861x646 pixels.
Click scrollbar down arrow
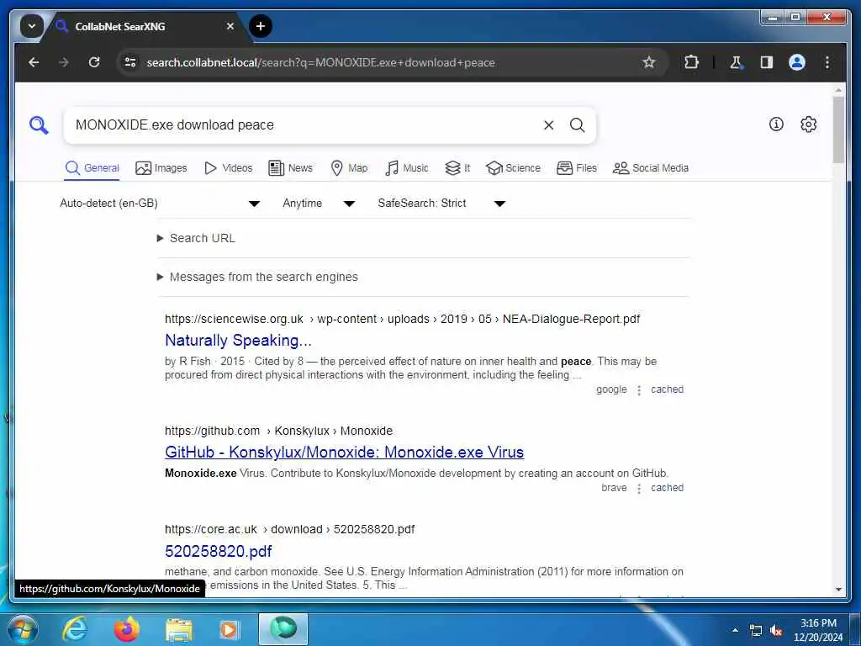pos(838,590)
